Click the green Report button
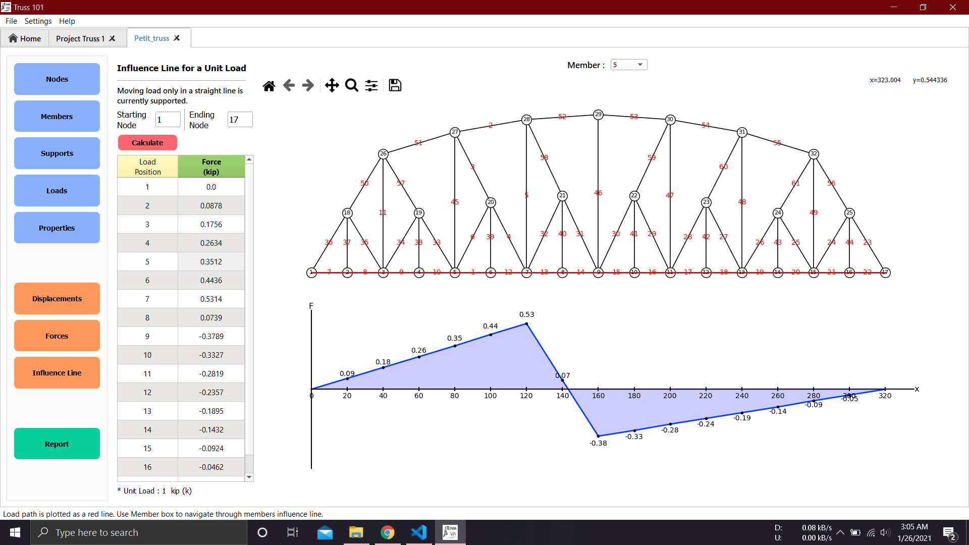This screenshot has width=969, height=545. coord(57,444)
